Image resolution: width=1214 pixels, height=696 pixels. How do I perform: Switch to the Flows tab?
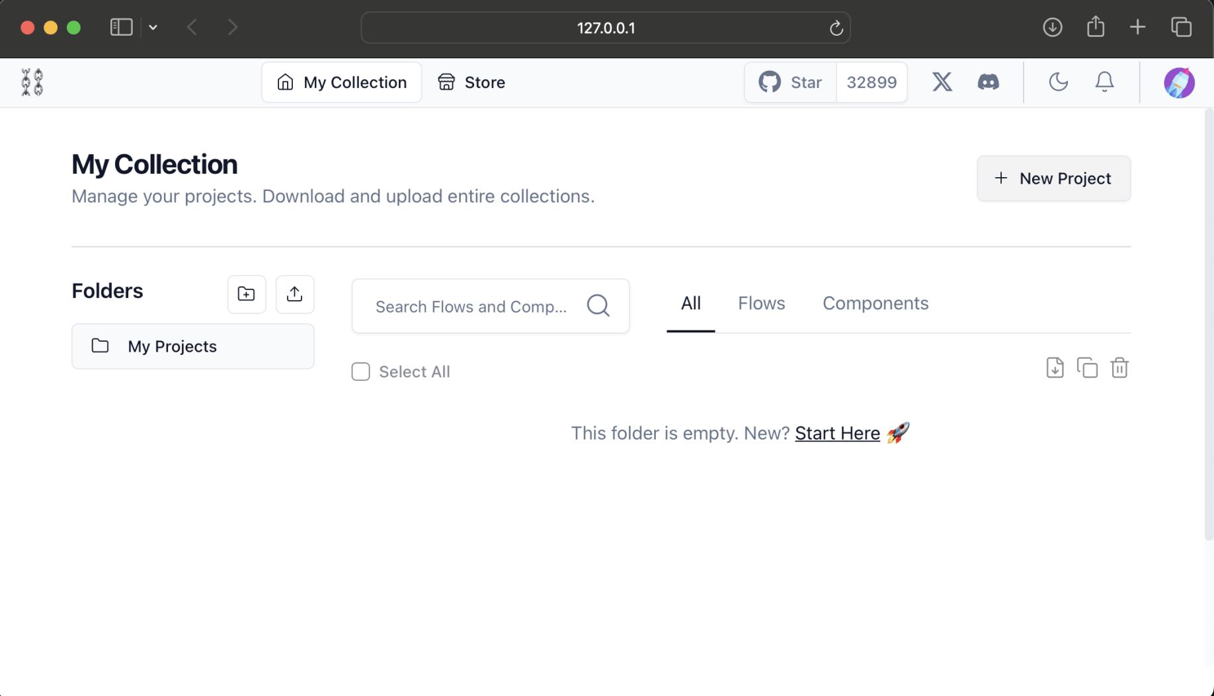pos(761,303)
